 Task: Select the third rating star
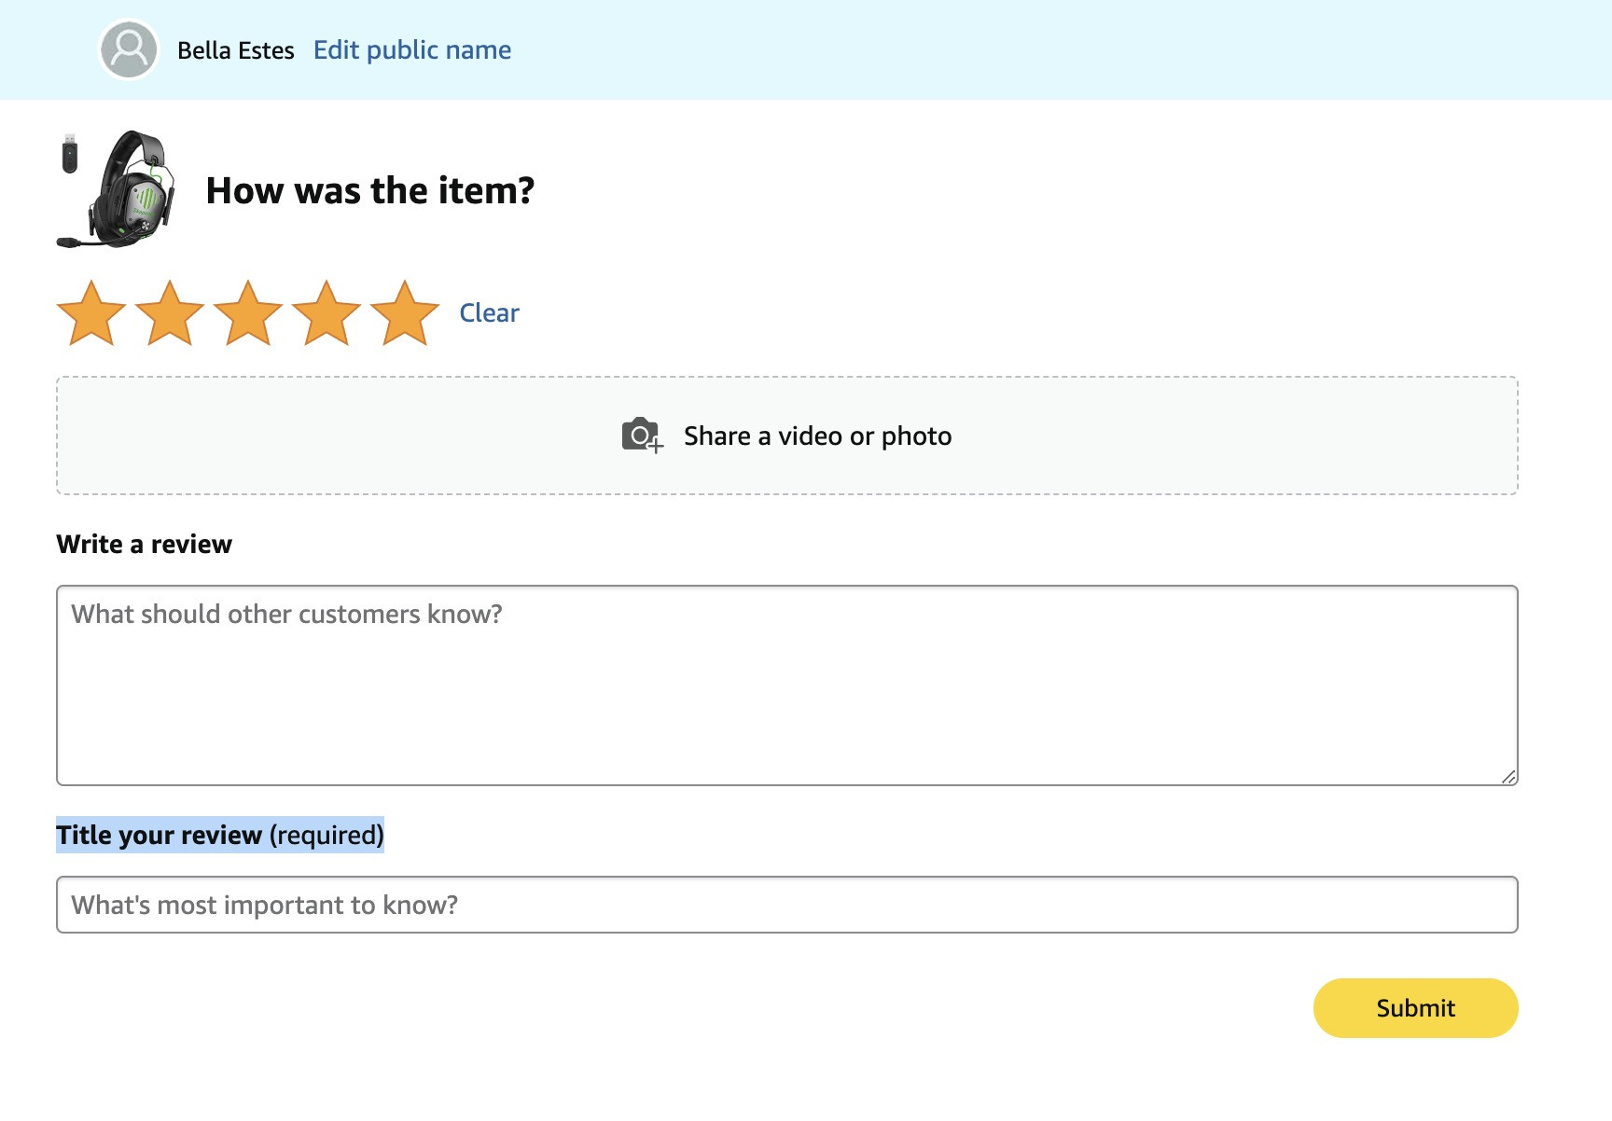[x=248, y=313]
